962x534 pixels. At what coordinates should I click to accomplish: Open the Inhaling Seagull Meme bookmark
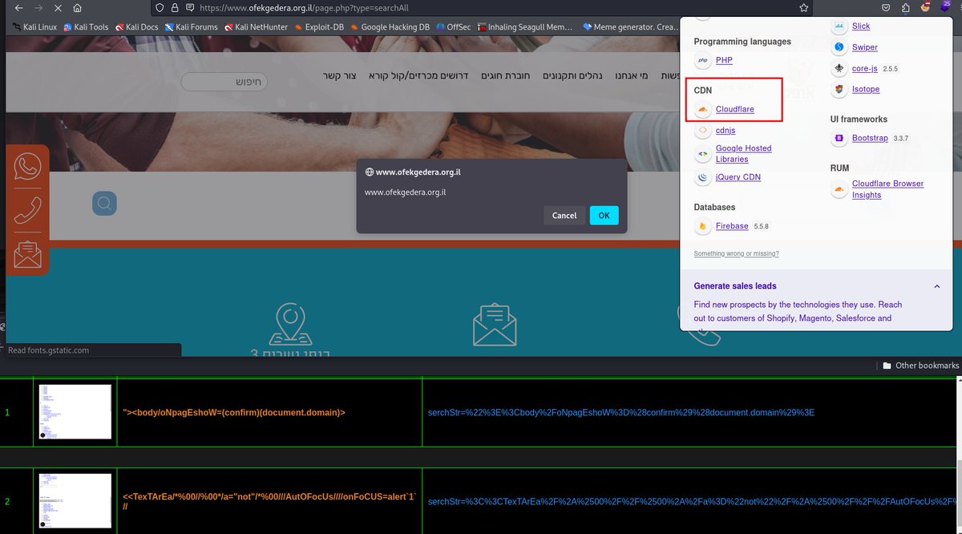tap(525, 26)
